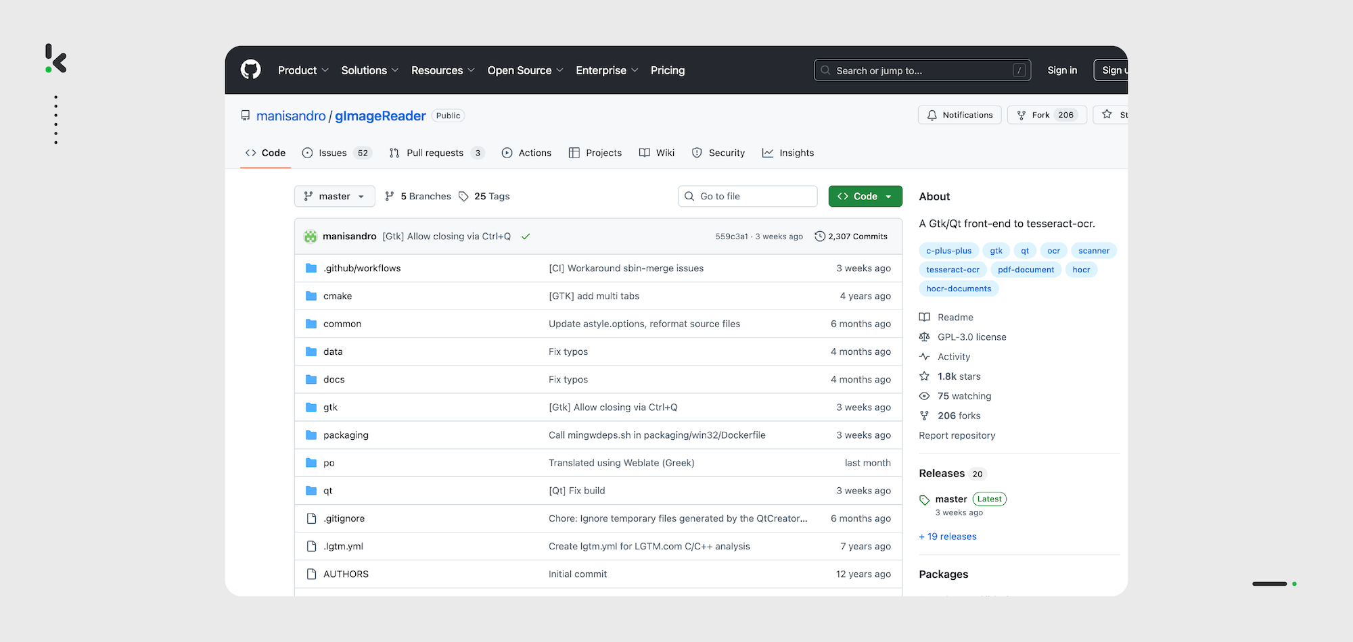Expand the Enterprise menu

[607, 70]
